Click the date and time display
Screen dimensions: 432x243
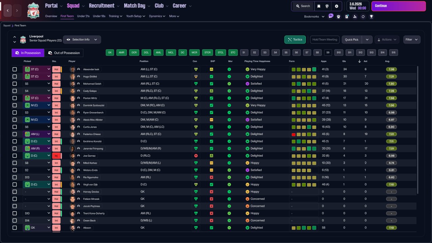358,6
